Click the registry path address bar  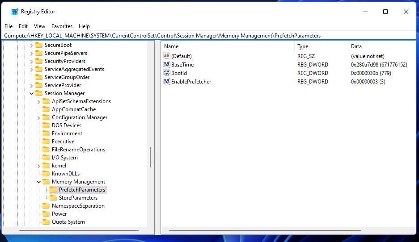click(209, 36)
